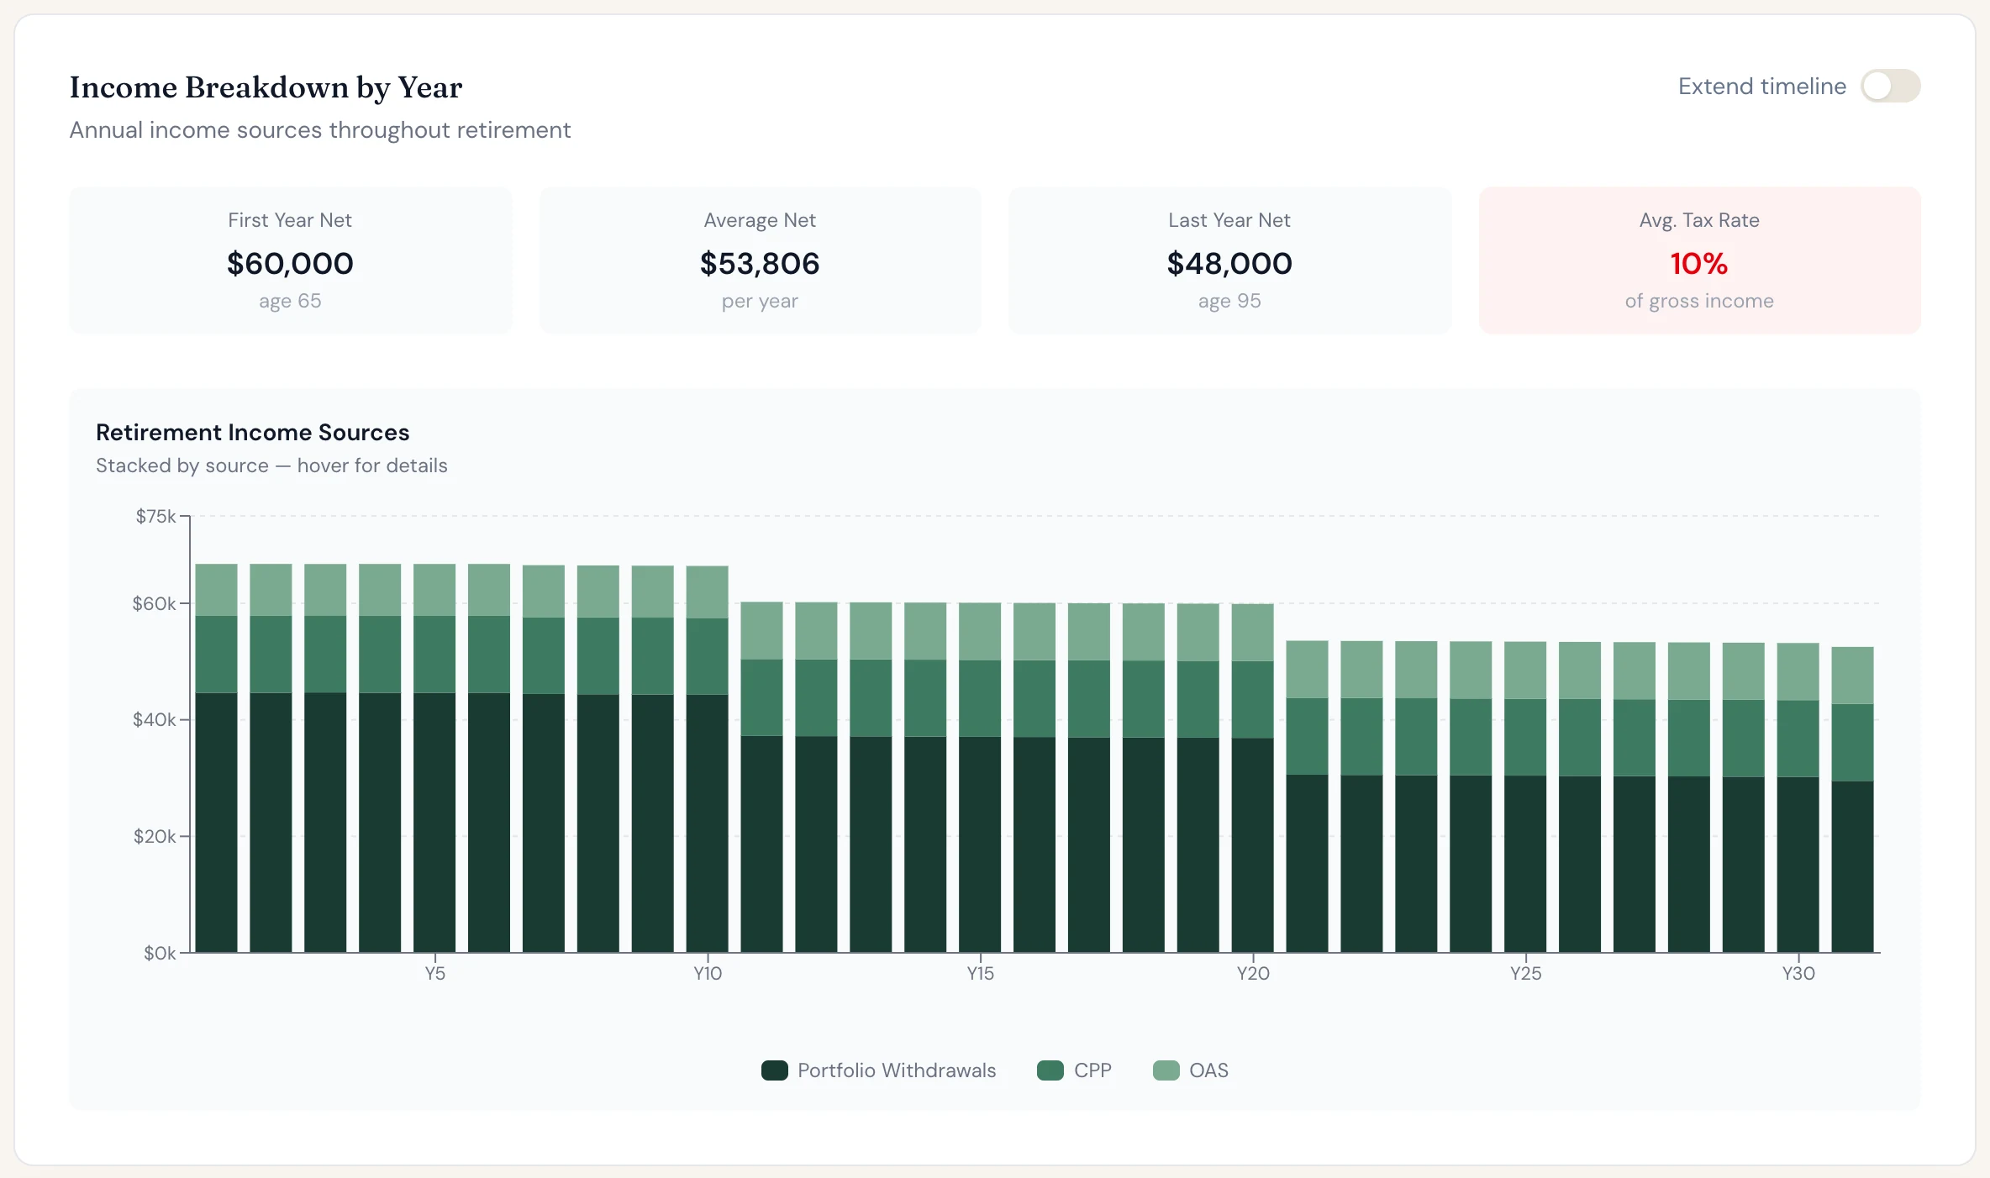This screenshot has height=1178, width=1990.
Task: Click the Y15 bar in the chart
Action: pyautogui.click(x=980, y=777)
